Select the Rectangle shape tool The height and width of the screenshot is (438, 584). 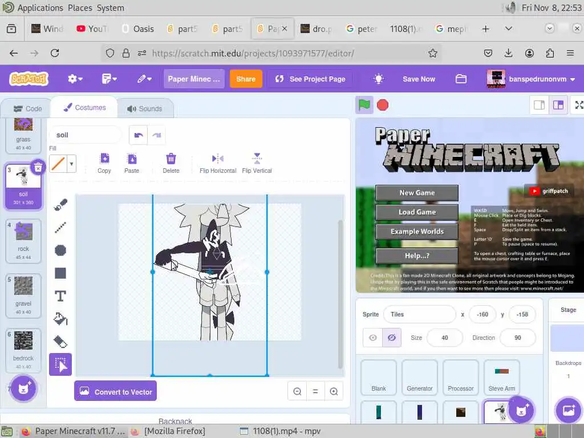60,273
